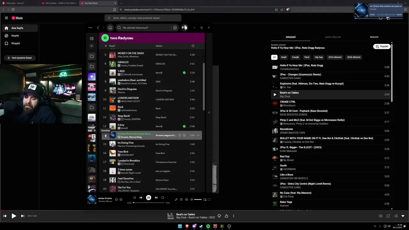Screen dimensions: 409x230
Task: Toggle saved checkmark on it boy track
Action: tap(184, 126)
